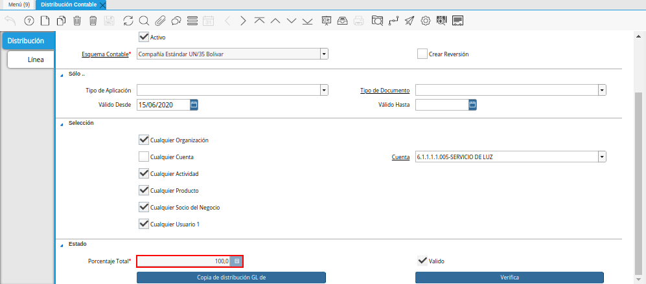Open the report presentation board icon

point(327,21)
